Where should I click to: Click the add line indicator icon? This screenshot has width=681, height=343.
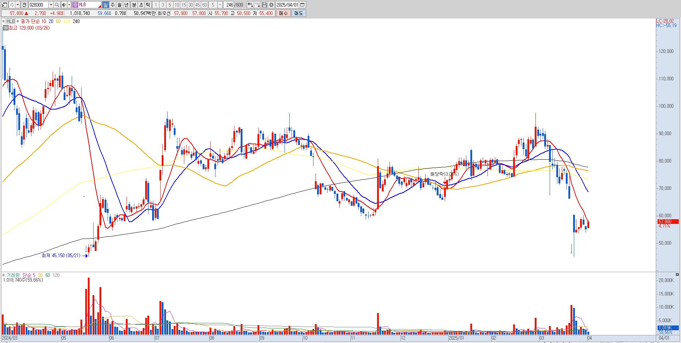point(257,5)
